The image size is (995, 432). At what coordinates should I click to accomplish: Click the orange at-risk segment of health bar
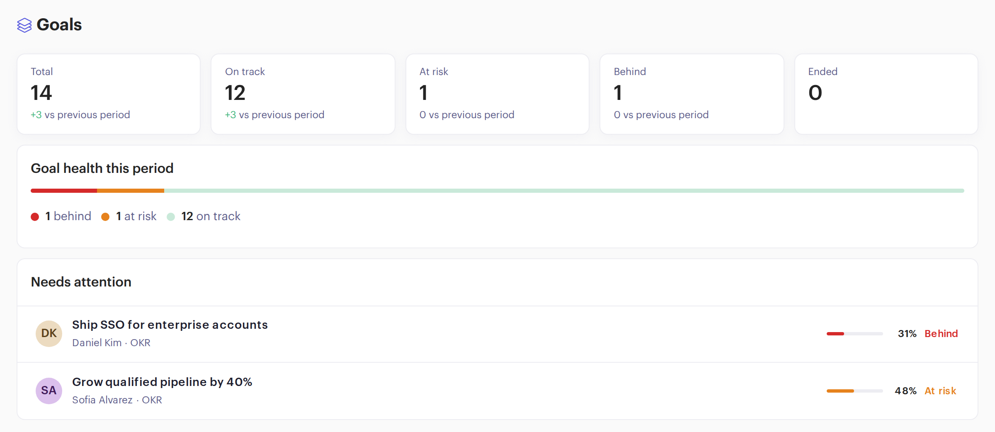131,191
